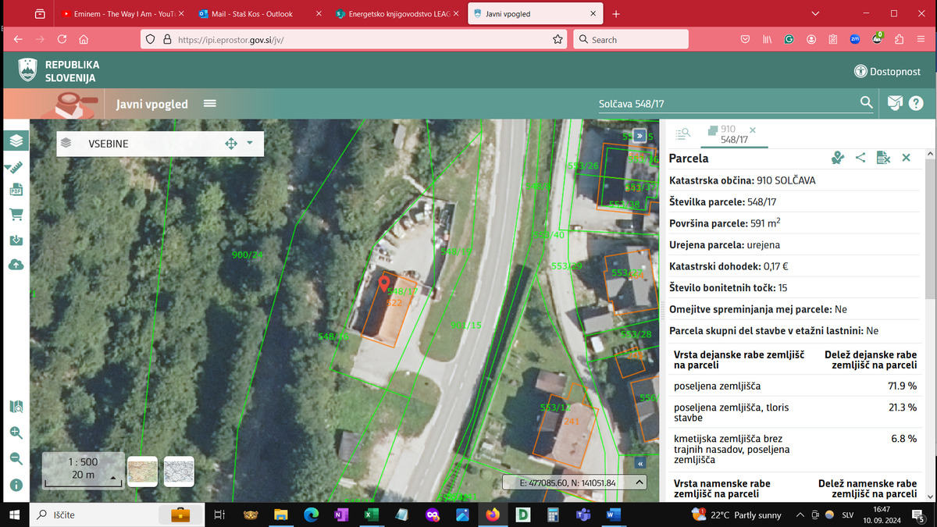
Task: Click the search magnifier button
Action: [866, 103]
